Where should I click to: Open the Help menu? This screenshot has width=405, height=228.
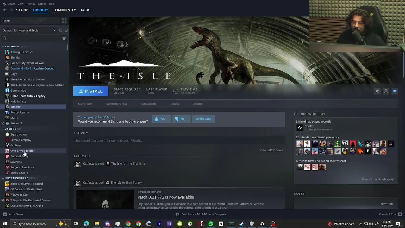pos(52,4)
